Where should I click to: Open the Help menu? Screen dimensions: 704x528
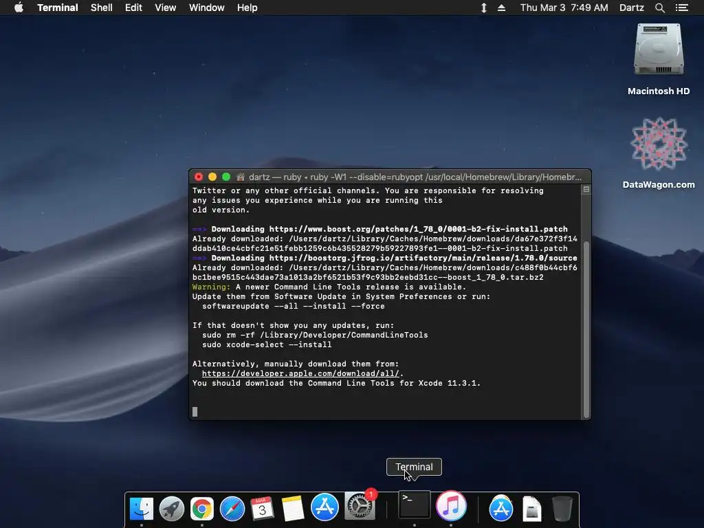click(247, 8)
